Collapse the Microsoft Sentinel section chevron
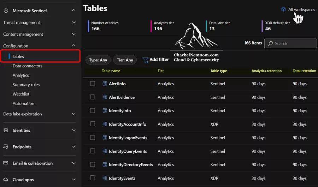318x187 pixels. click(74, 10)
